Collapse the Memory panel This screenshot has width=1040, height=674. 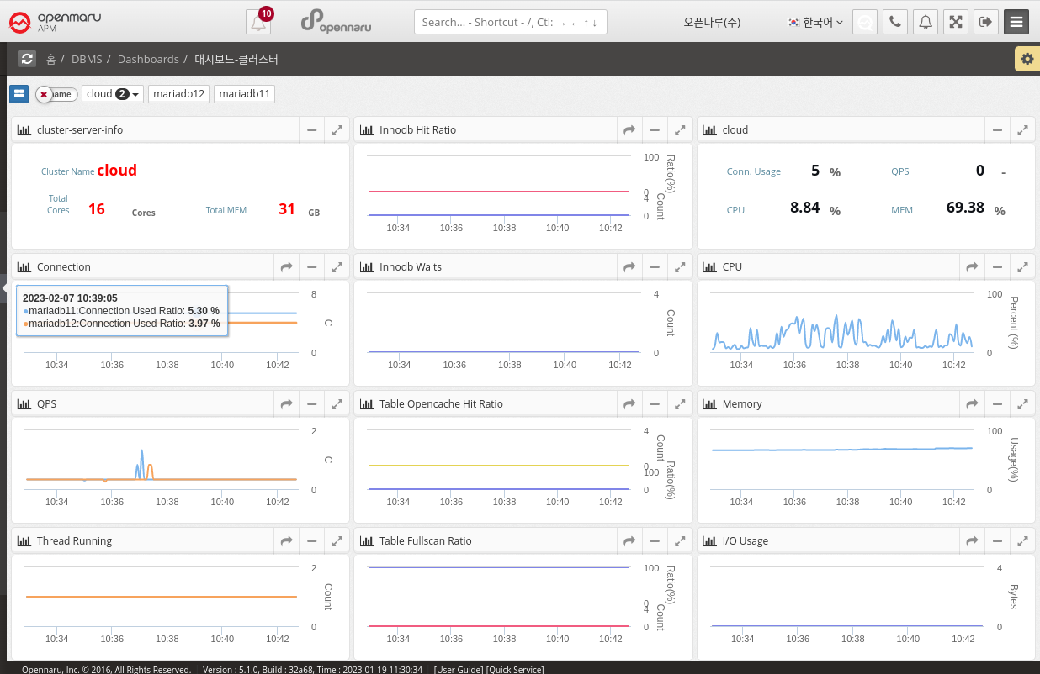coord(997,404)
